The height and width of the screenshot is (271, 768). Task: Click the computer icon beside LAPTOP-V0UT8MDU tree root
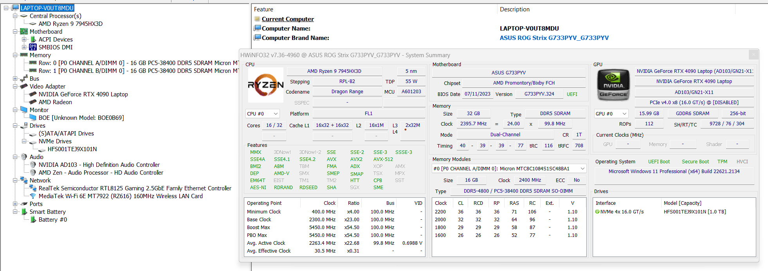pos(16,8)
